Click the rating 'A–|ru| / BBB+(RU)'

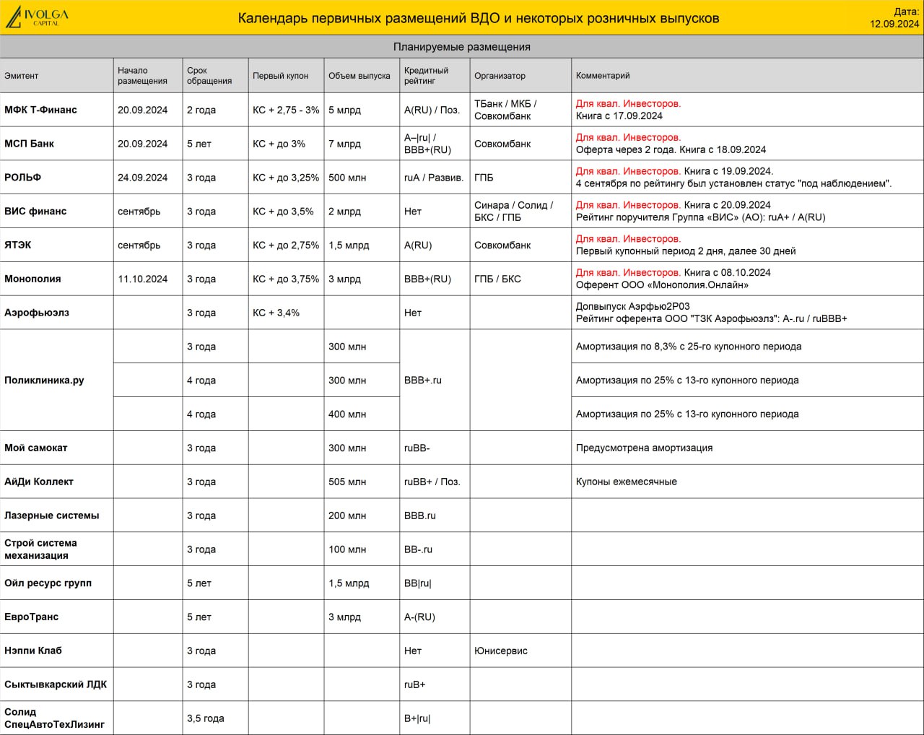click(x=427, y=144)
